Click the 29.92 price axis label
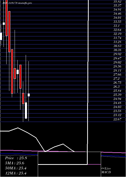Screen dimensions: 126x177 coord(117,54)
